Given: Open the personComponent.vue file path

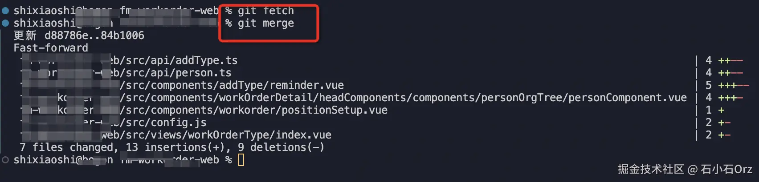Looking at the screenshot, I should click(403, 98).
